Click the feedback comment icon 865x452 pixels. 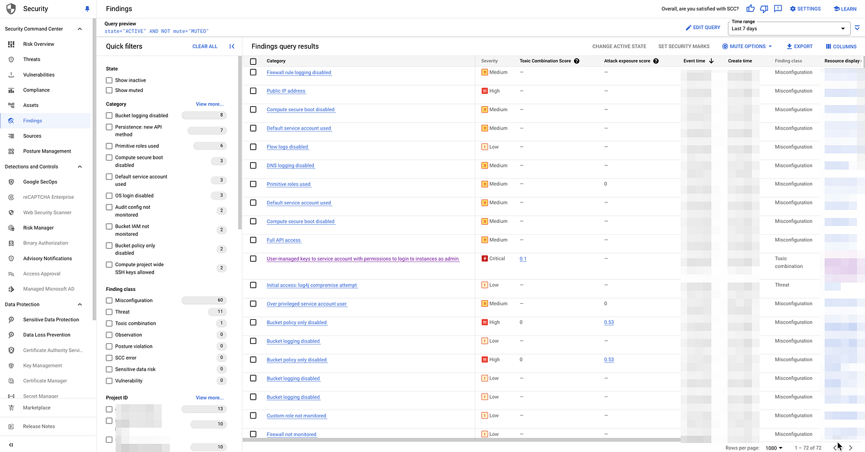click(x=778, y=9)
